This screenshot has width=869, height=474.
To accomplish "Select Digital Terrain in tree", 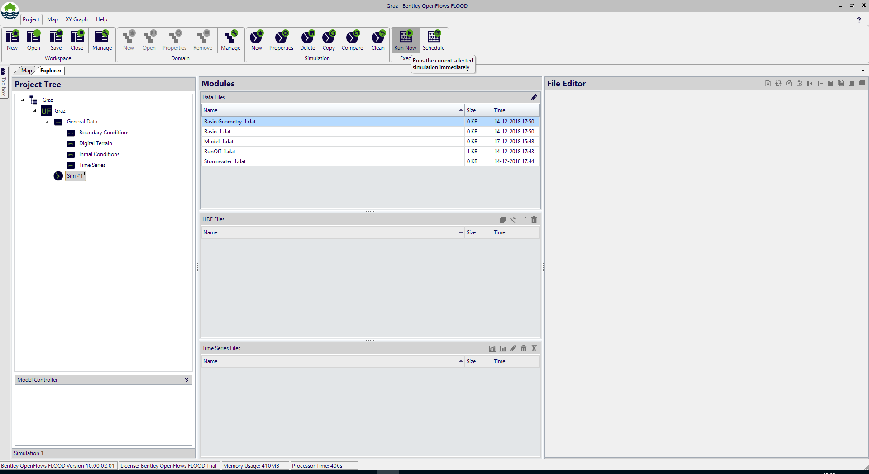I will pos(95,143).
